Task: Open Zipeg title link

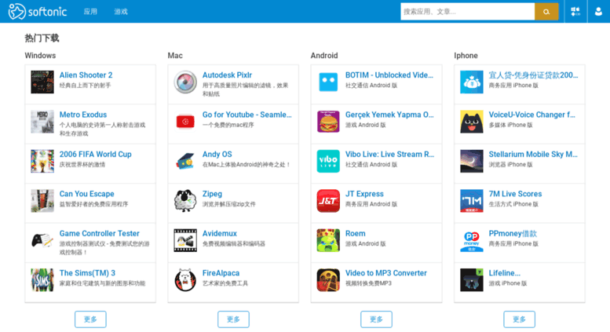Action: (212, 194)
